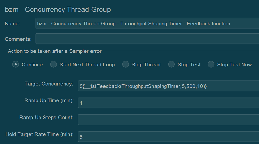
Task: Choose the Stop Thread radio option
Action: [125, 65]
